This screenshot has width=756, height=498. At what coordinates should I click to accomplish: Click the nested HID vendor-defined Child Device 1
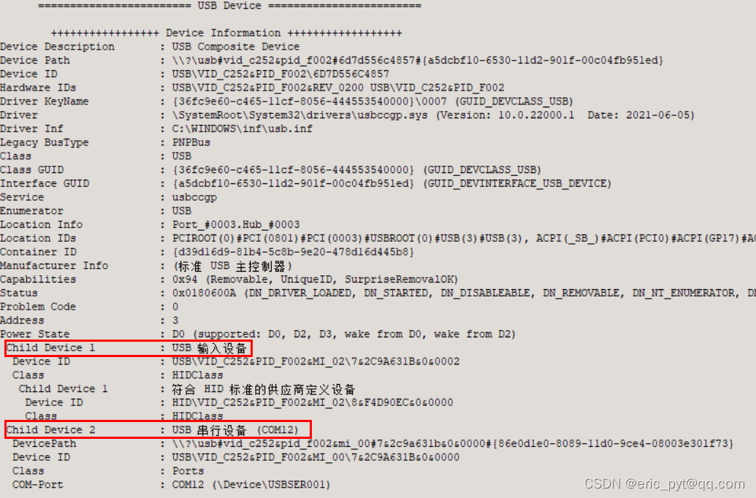pyautogui.click(x=187, y=389)
